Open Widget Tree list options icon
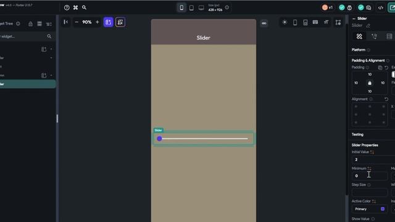Viewport: 395px width, 222px height. 49,24
